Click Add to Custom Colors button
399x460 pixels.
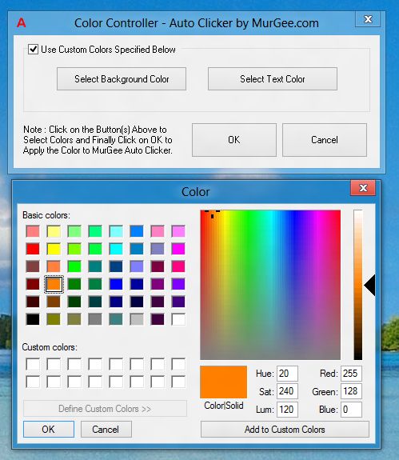coord(285,429)
